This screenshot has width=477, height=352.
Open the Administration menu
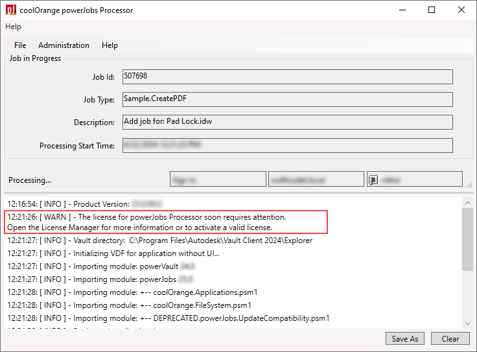tap(64, 45)
